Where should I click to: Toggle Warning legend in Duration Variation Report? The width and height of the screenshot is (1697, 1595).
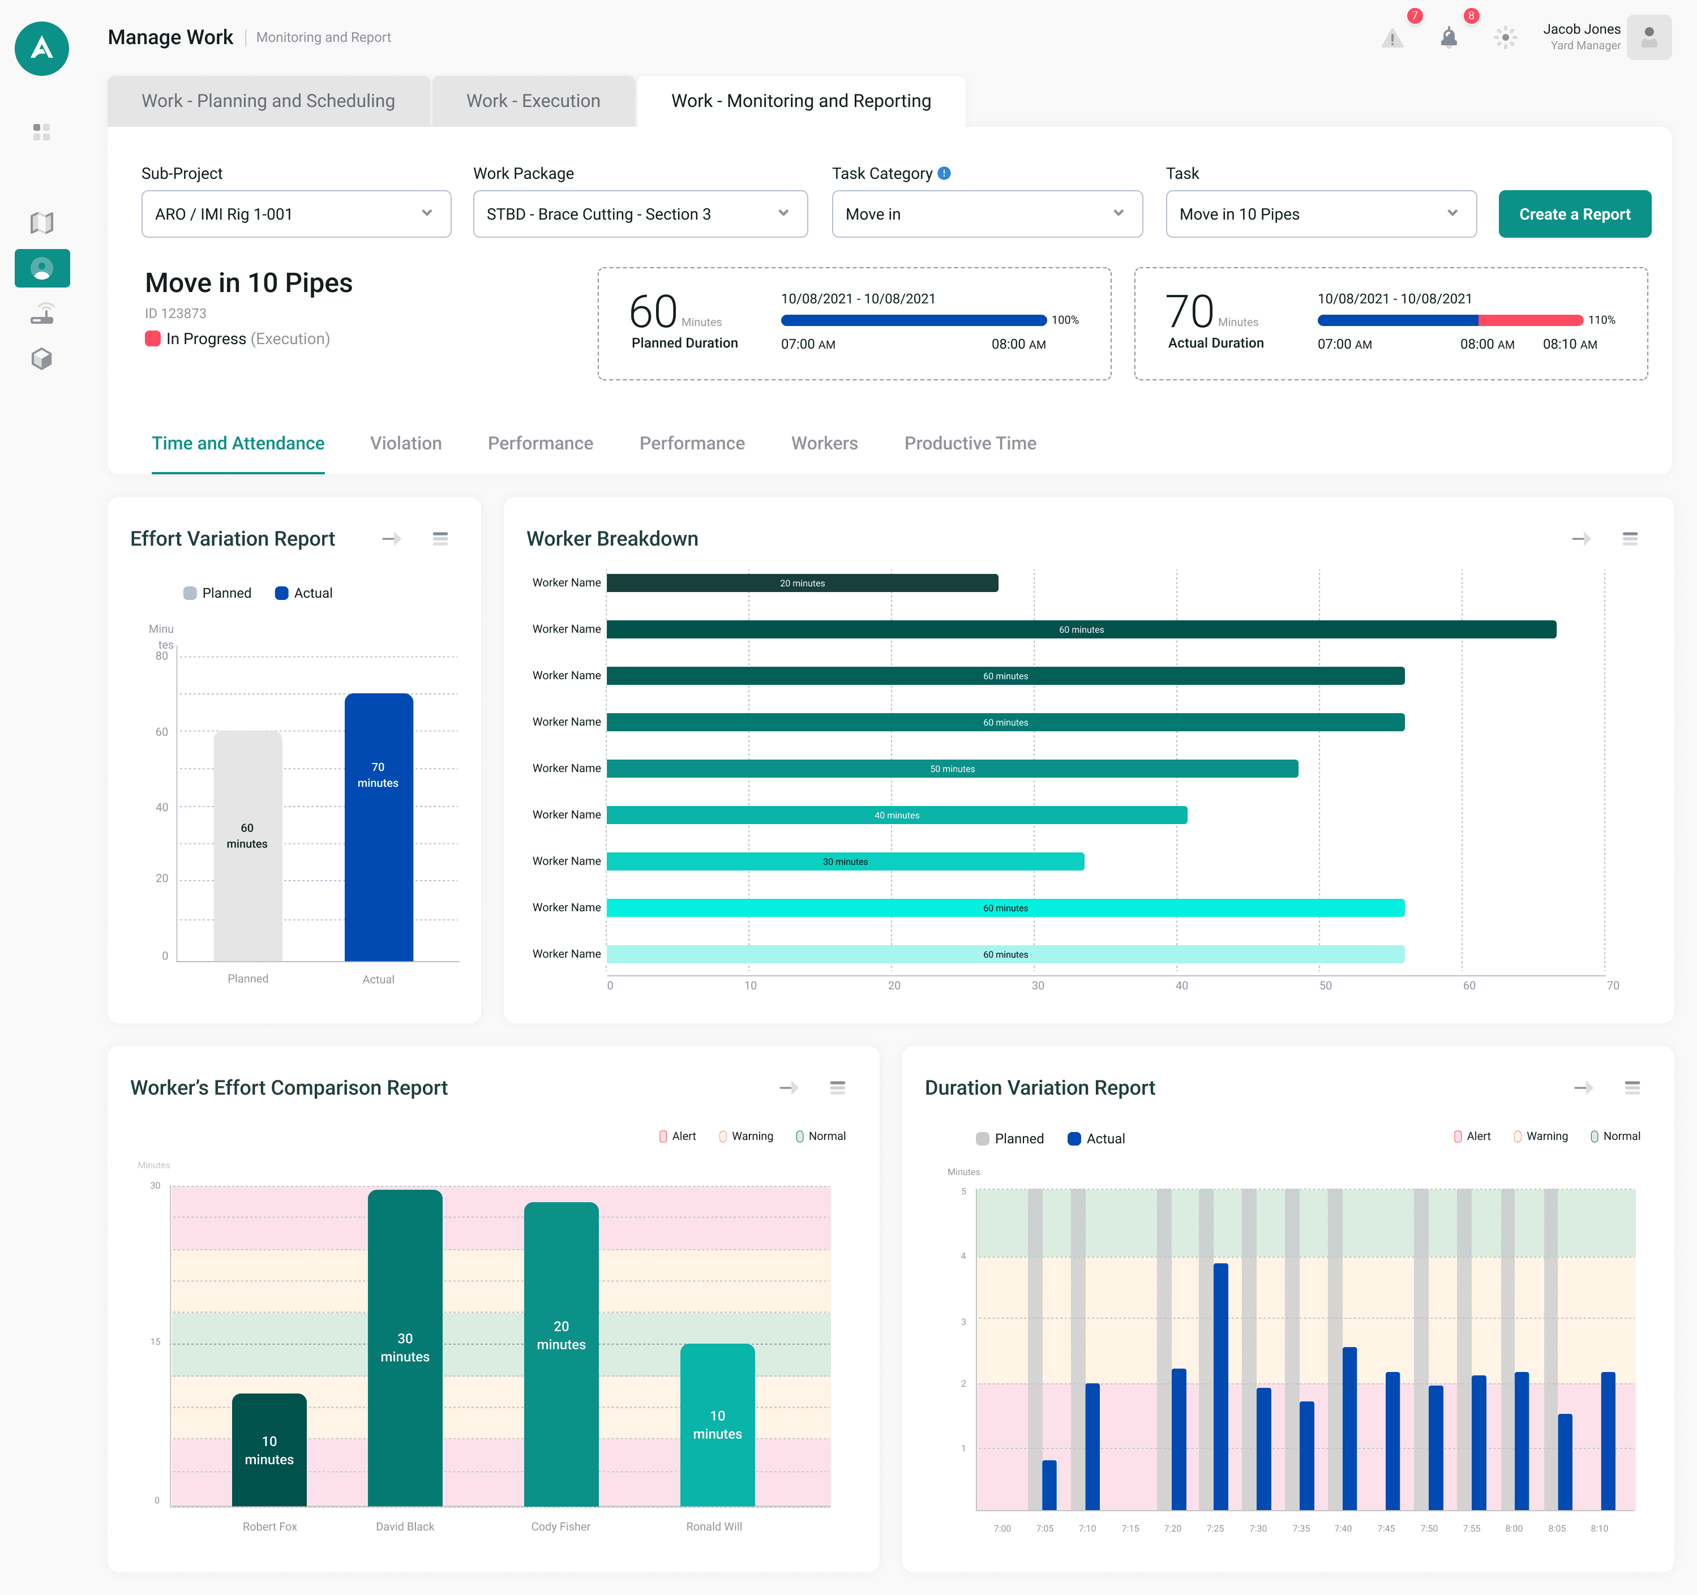coord(1541,1136)
